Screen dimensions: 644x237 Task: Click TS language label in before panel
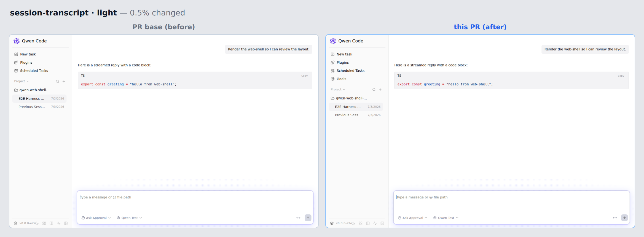83,76
